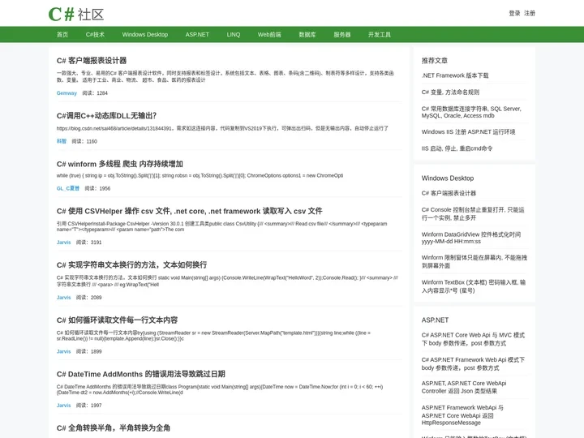Open ASP.NET Framework Web Api body 参数传递 link

(473, 363)
